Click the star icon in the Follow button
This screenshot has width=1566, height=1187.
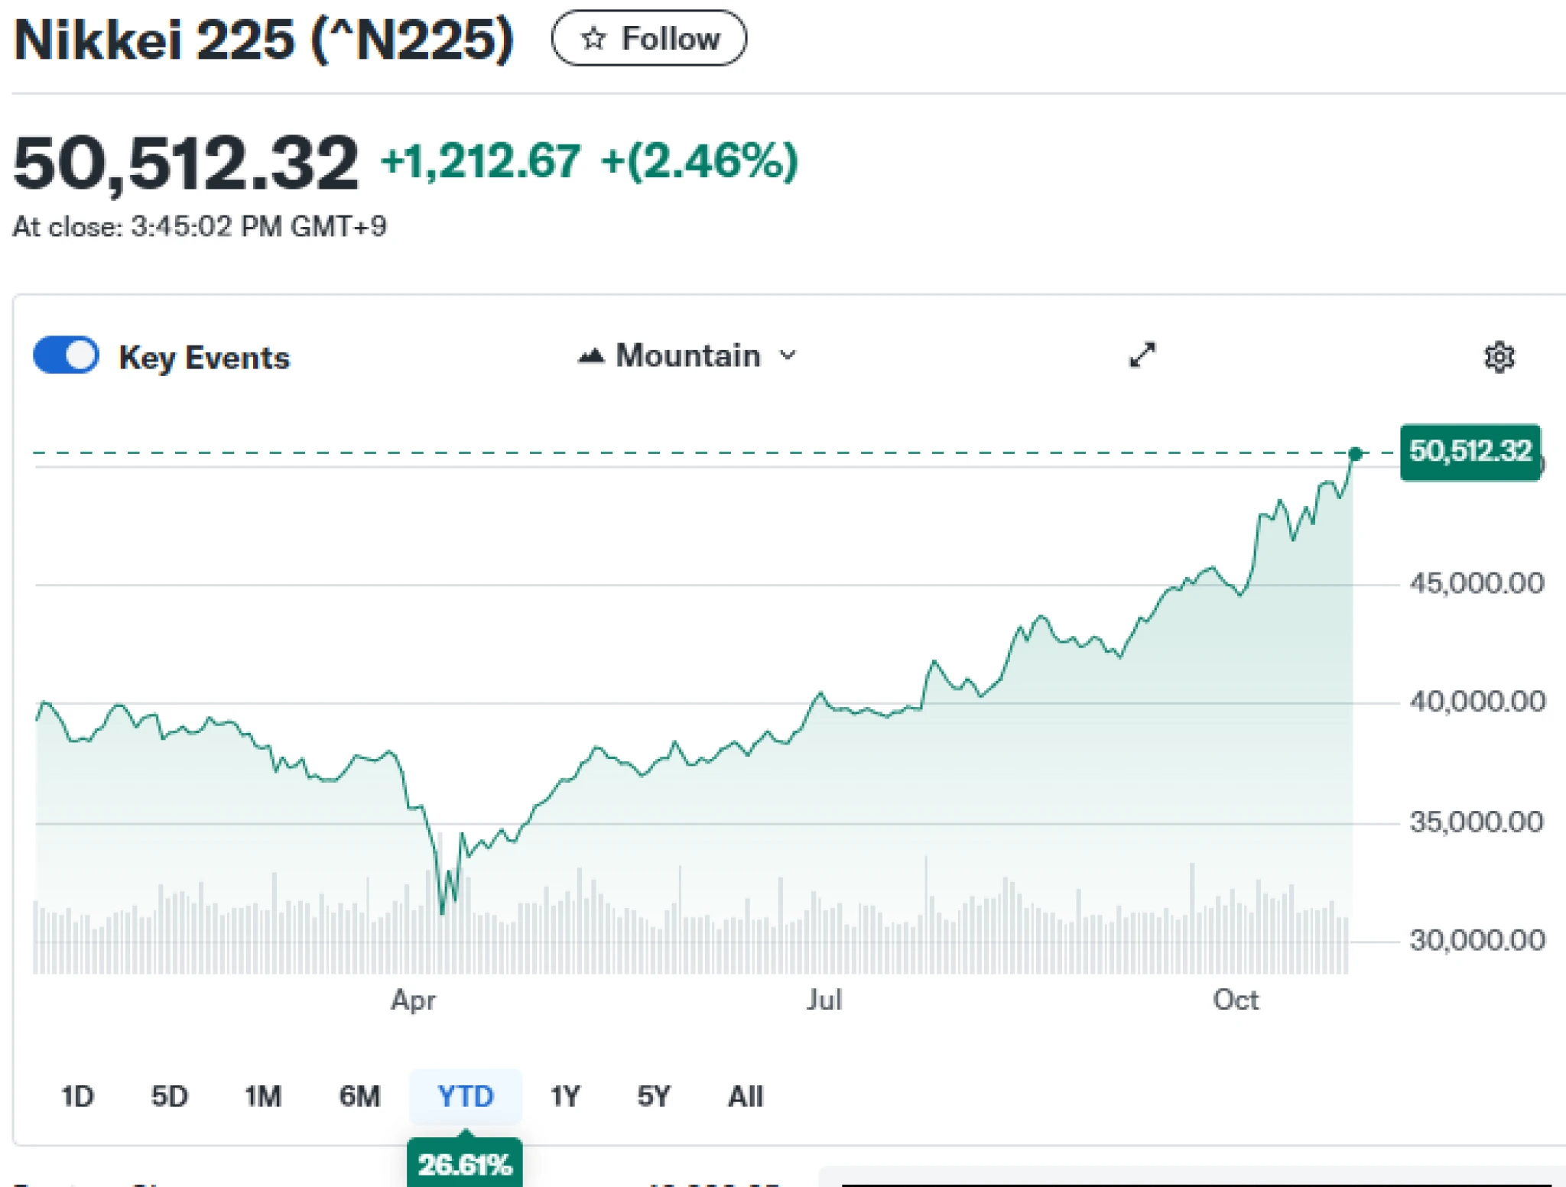click(593, 38)
